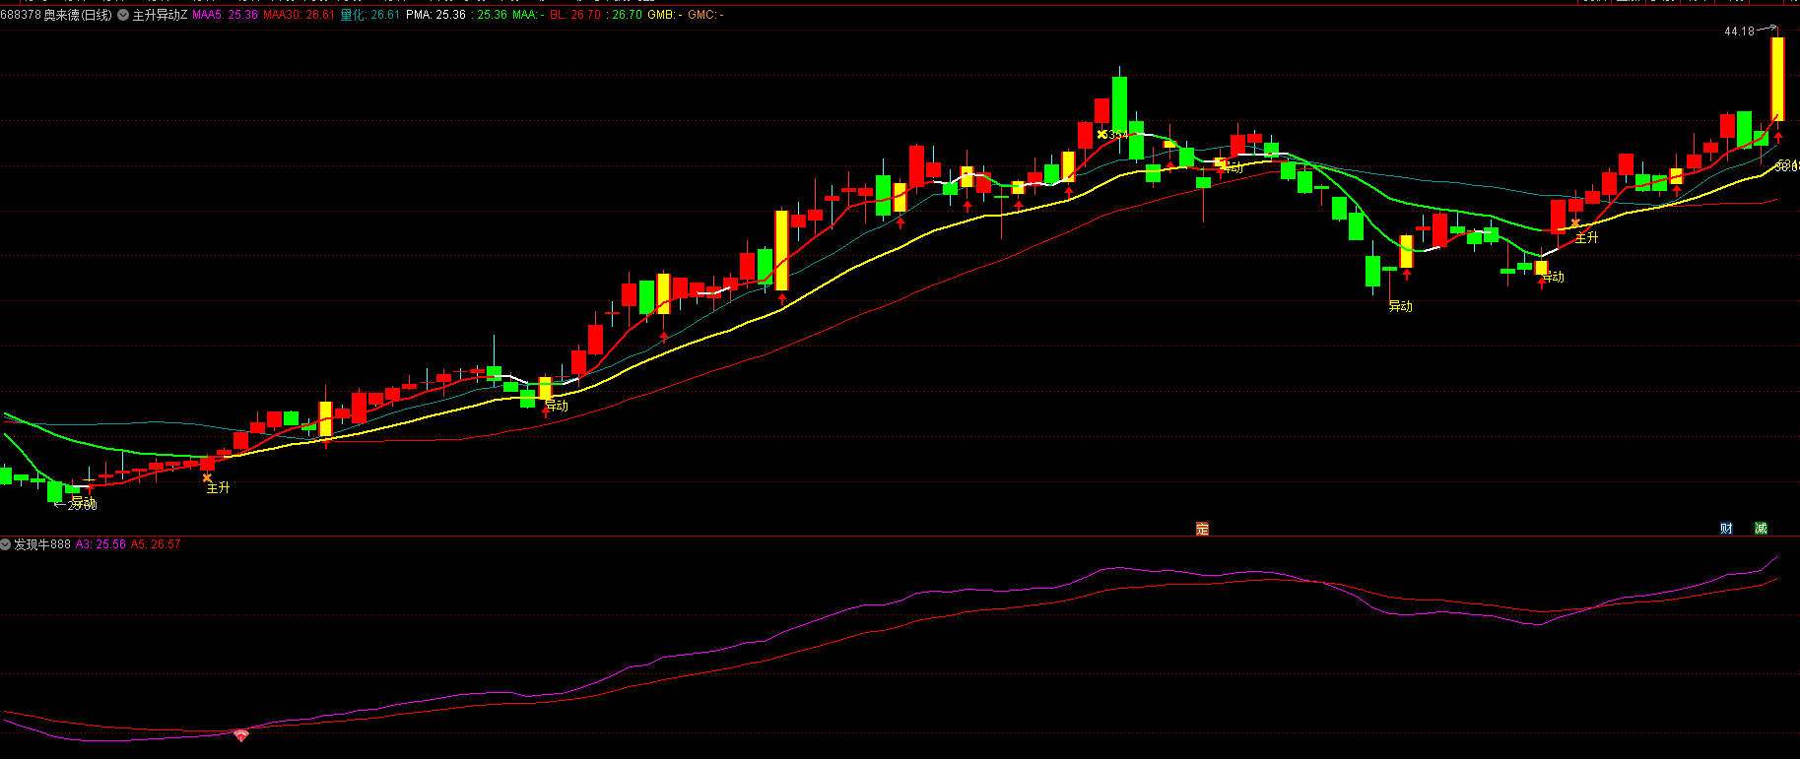Click the MAA5 value label
The height and width of the screenshot is (759, 1800).
pyautogui.click(x=225, y=16)
